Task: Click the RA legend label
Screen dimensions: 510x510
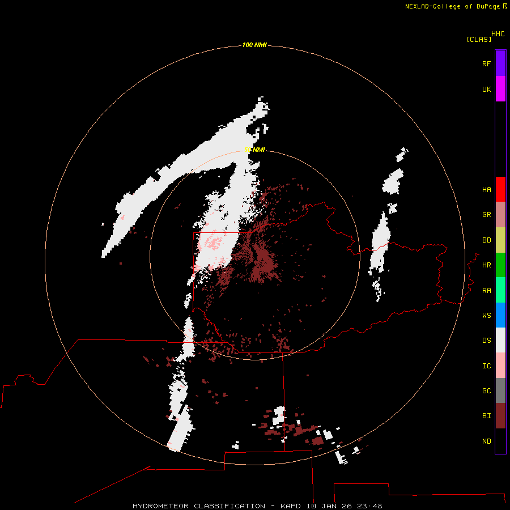Action: coord(486,291)
